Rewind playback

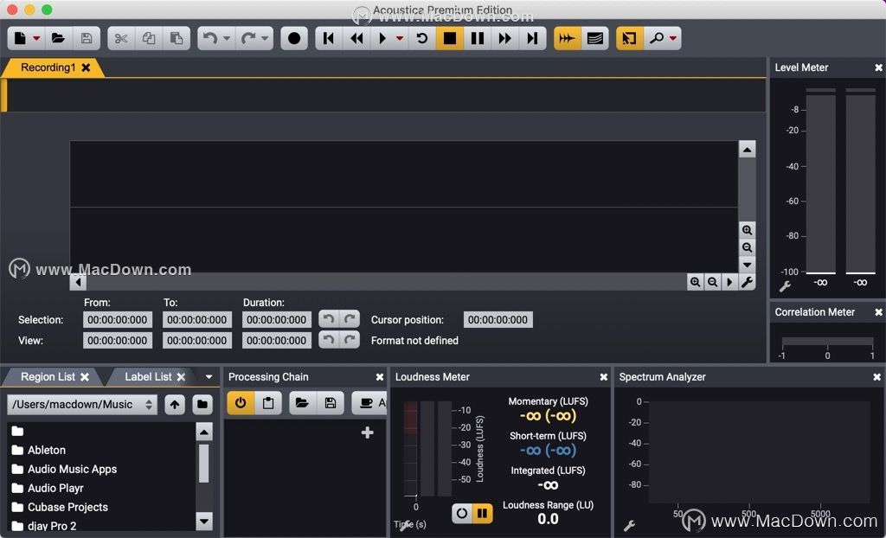pyautogui.click(x=356, y=38)
